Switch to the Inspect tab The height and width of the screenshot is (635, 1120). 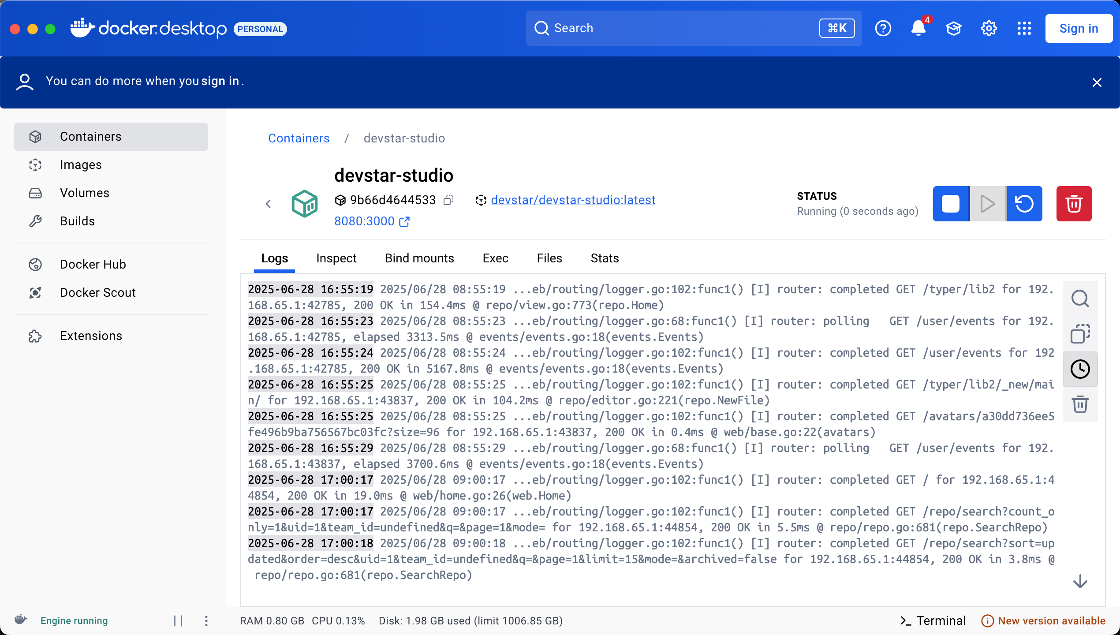click(336, 258)
